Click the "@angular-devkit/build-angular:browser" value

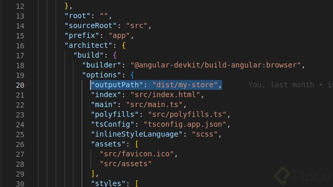pos(216,65)
